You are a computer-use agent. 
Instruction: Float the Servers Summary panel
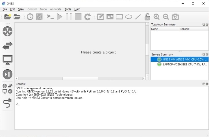click(204, 54)
